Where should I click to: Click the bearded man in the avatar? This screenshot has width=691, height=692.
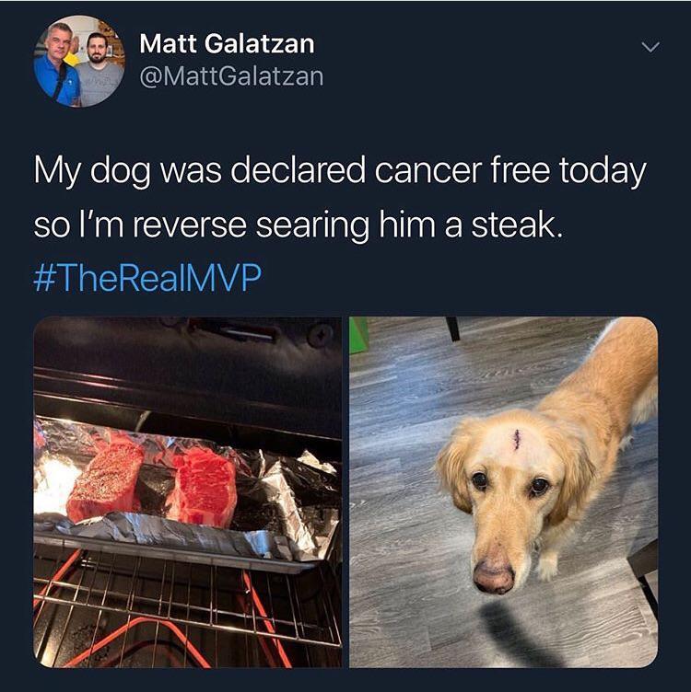pos(100,68)
